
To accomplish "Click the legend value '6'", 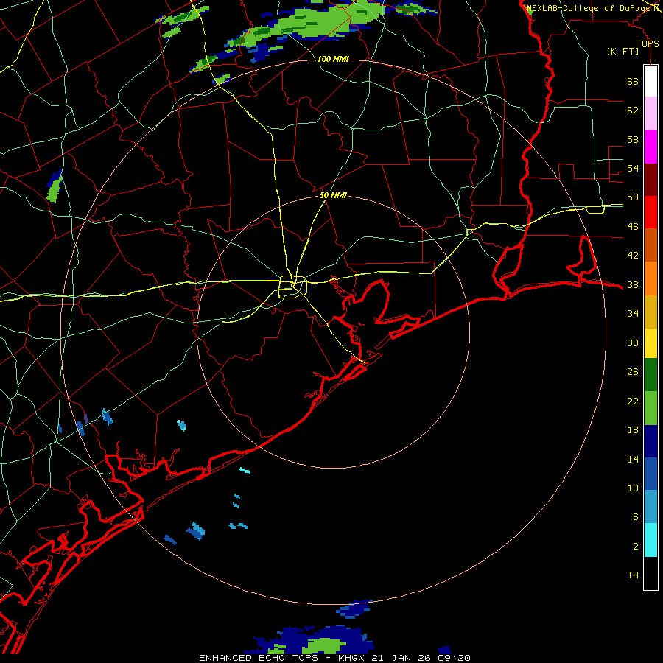I will [x=635, y=517].
